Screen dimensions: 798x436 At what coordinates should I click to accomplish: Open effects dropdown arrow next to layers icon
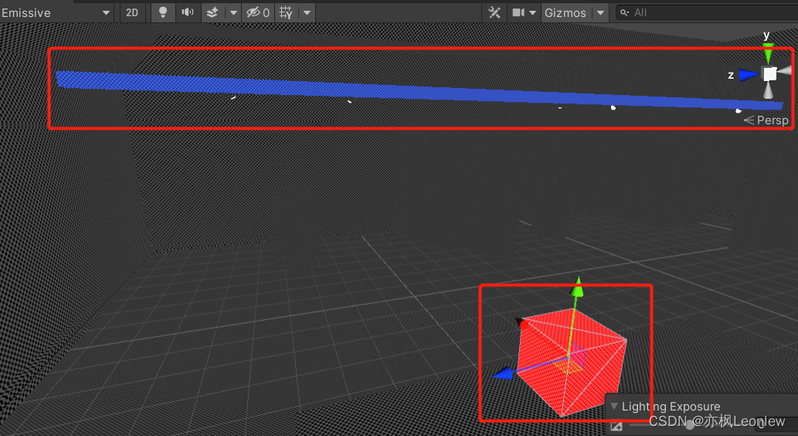tap(233, 12)
